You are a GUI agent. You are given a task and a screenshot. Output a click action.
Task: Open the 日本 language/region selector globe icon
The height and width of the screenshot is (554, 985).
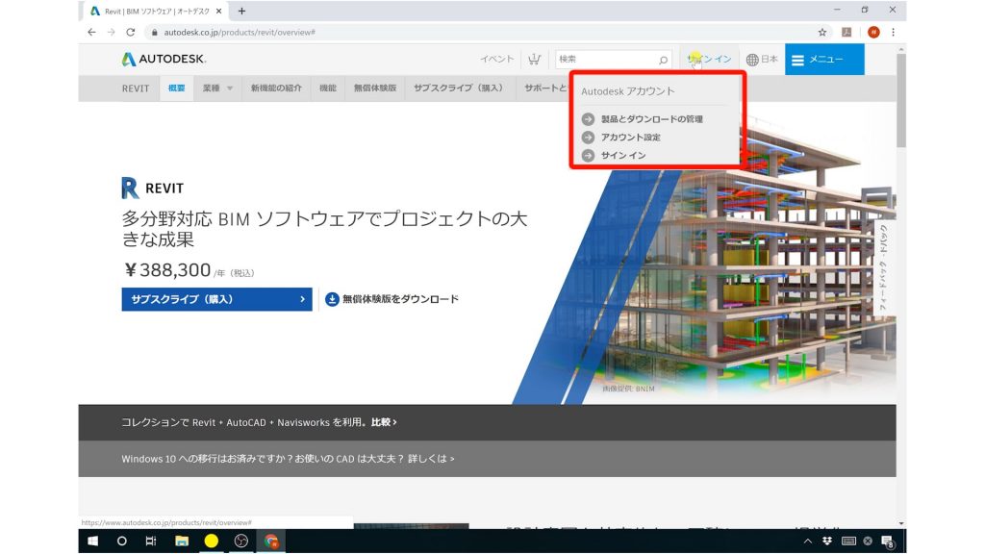pos(755,58)
